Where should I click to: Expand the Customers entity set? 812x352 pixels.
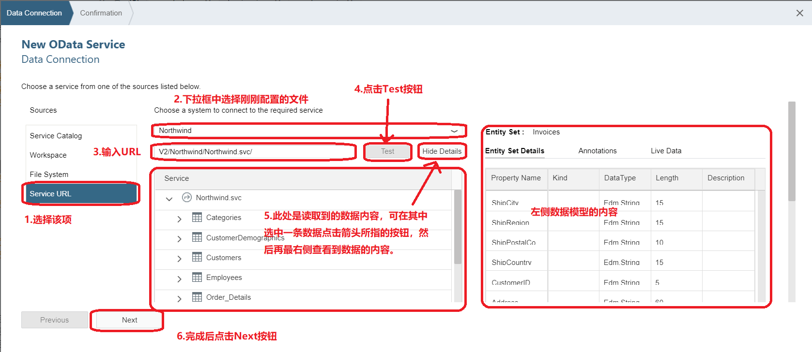click(179, 259)
